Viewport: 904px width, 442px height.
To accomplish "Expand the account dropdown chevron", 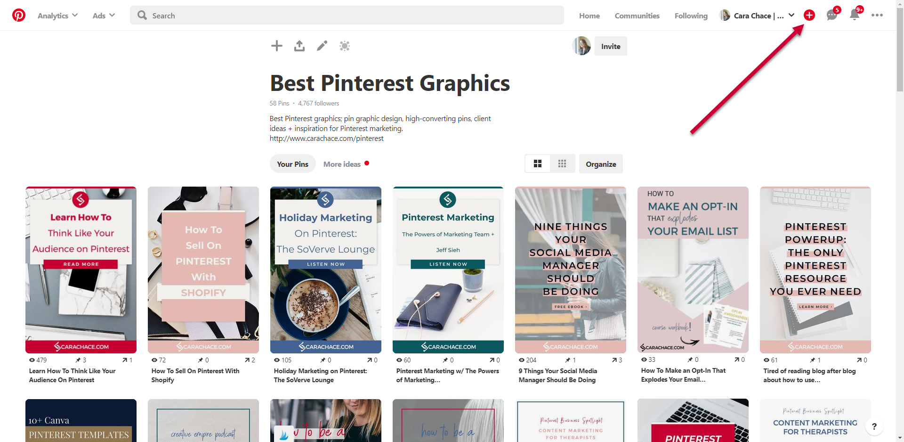I will coord(791,15).
